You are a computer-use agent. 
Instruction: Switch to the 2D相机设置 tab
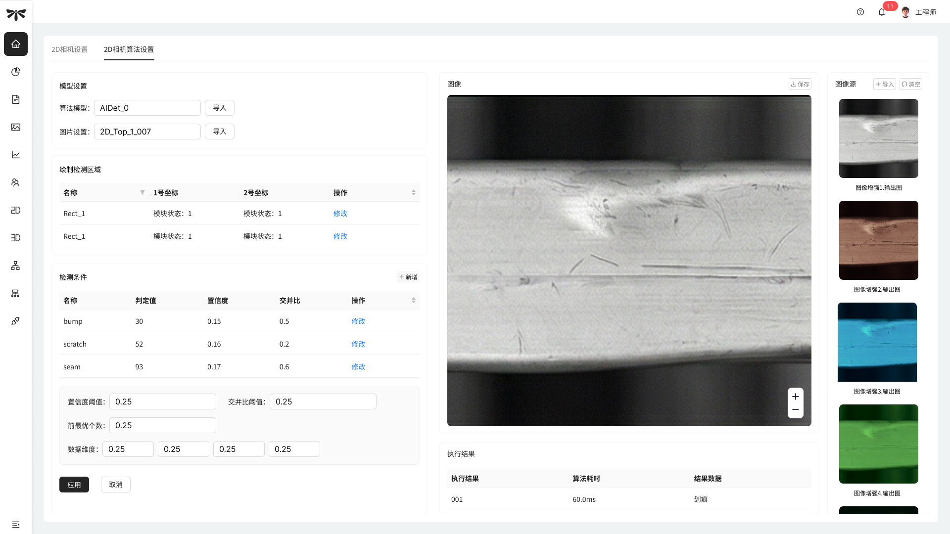[x=69, y=49]
